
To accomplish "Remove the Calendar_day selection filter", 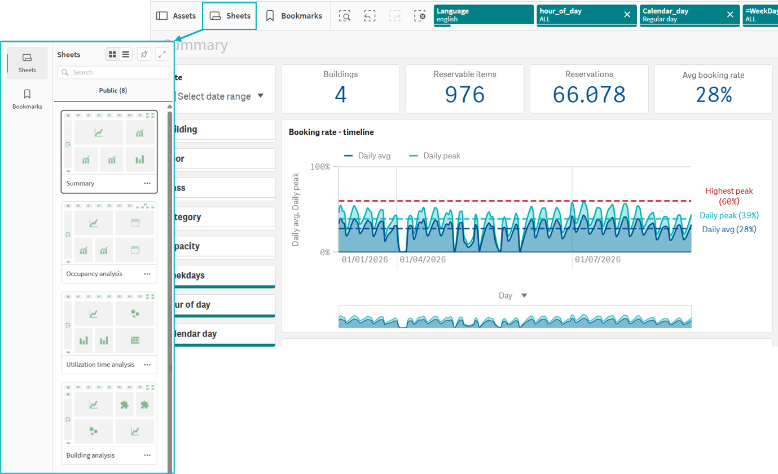I will pyautogui.click(x=730, y=15).
